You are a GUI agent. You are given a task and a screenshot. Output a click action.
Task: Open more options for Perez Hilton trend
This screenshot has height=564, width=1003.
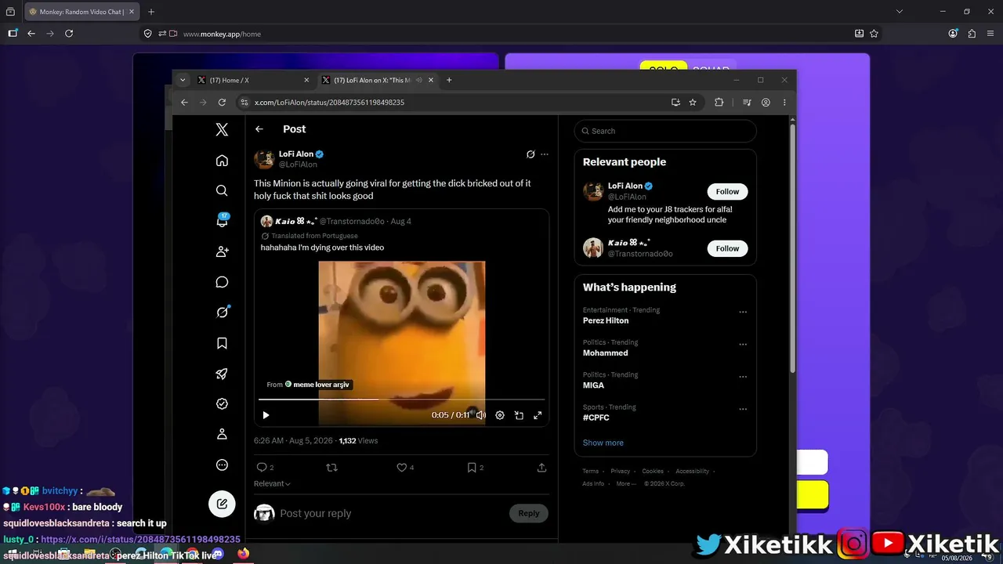[743, 312]
